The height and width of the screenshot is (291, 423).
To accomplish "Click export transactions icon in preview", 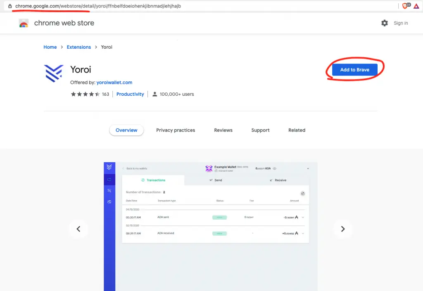I will (x=303, y=194).
